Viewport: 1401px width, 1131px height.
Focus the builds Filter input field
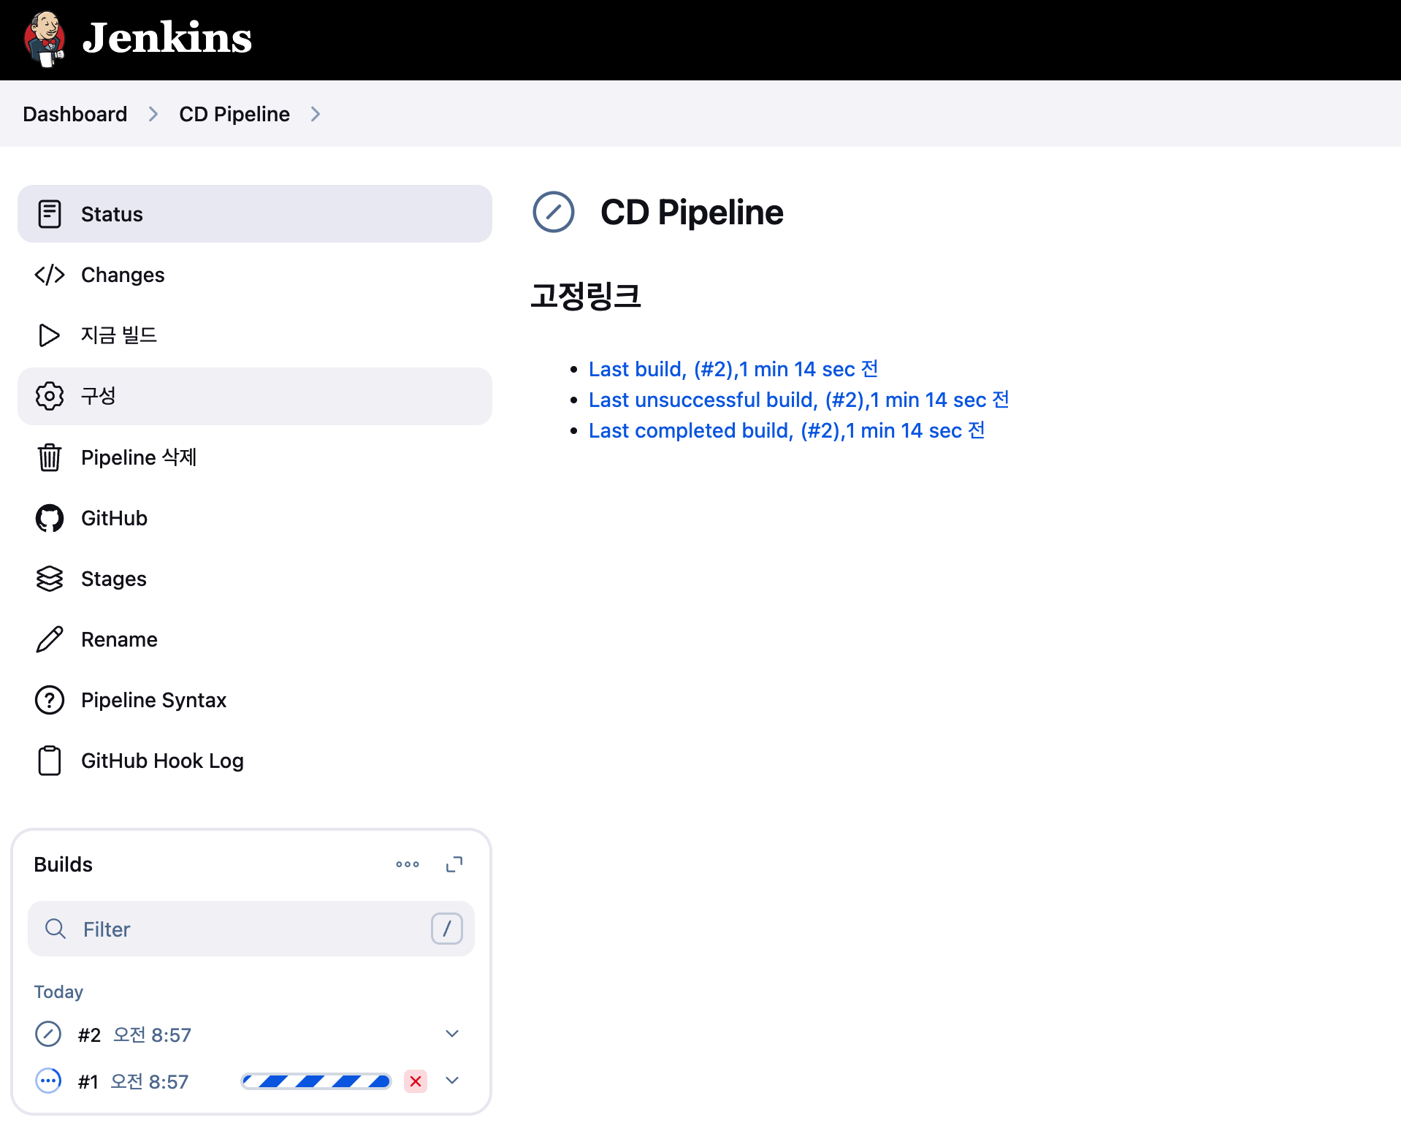coord(251,929)
